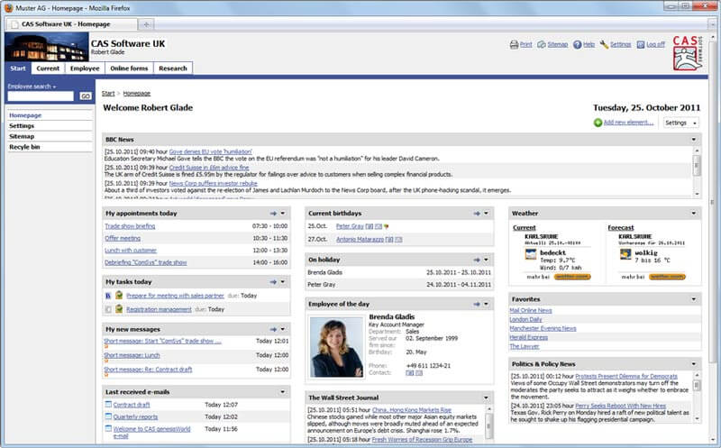The width and height of the screenshot is (721, 448).
Task: Click Brenda Gladis employee photo
Action: [336, 347]
